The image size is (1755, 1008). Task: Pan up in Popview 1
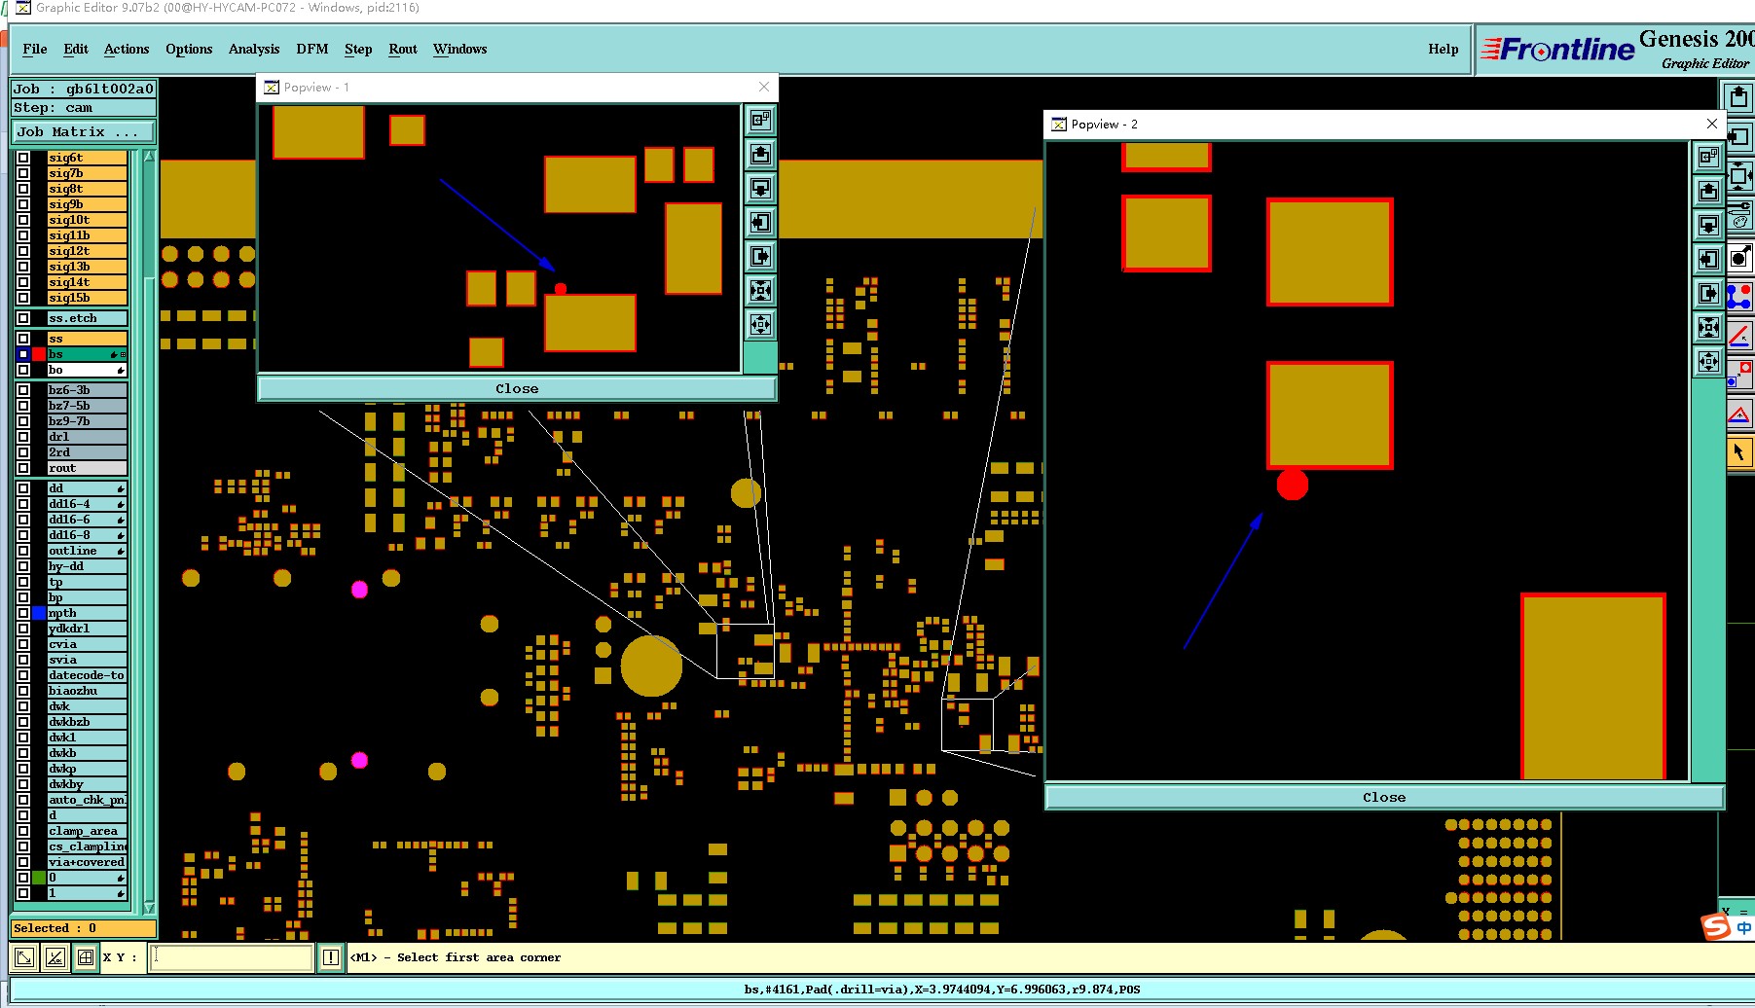click(x=760, y=154)
